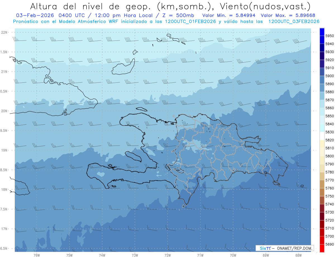Click the legend swatch between 5860 and 5870

(322, 104)
